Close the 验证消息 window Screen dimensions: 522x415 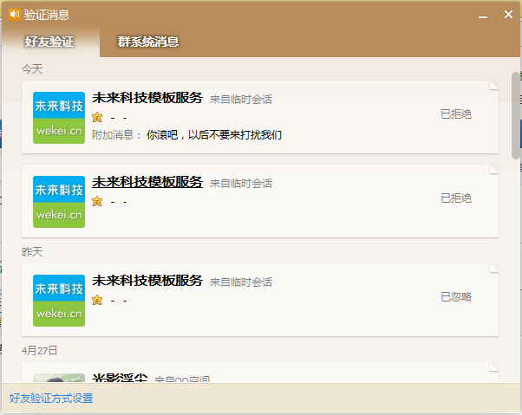tap(508, 15)
